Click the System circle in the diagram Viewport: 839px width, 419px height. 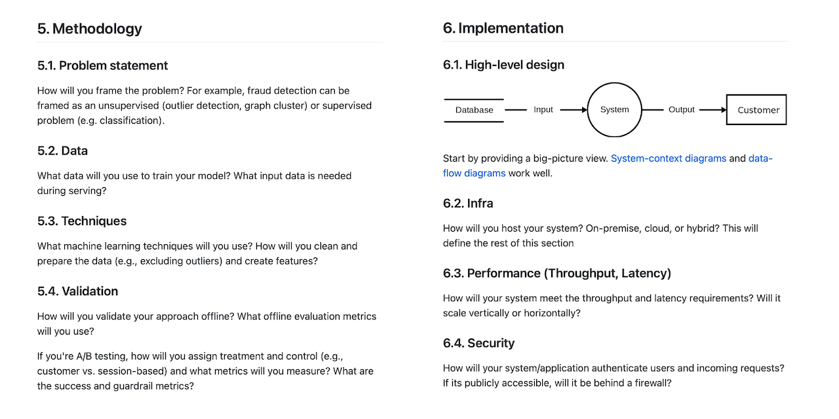point(614,110)
